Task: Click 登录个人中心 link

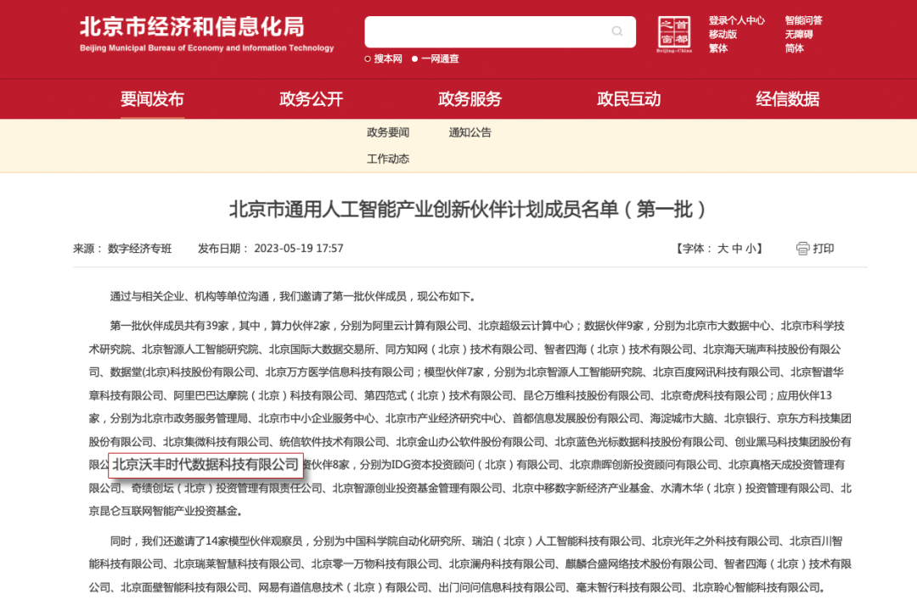Action: pos(736,20)
